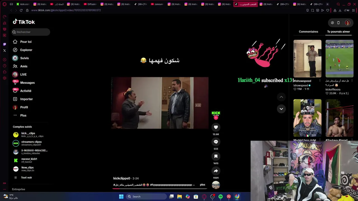Open the kickoffkoora football video thumbnail
Viewport: 358px width, 201px height.
pos(340,59)
